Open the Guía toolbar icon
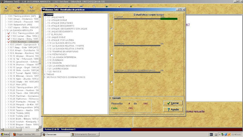This screenshot has height=137, width=243. pos(6,9)
